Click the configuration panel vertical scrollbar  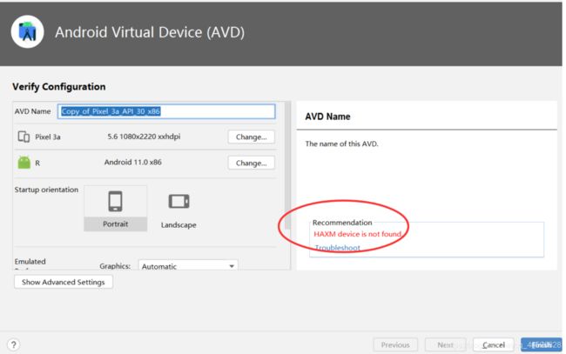point(287,166)
